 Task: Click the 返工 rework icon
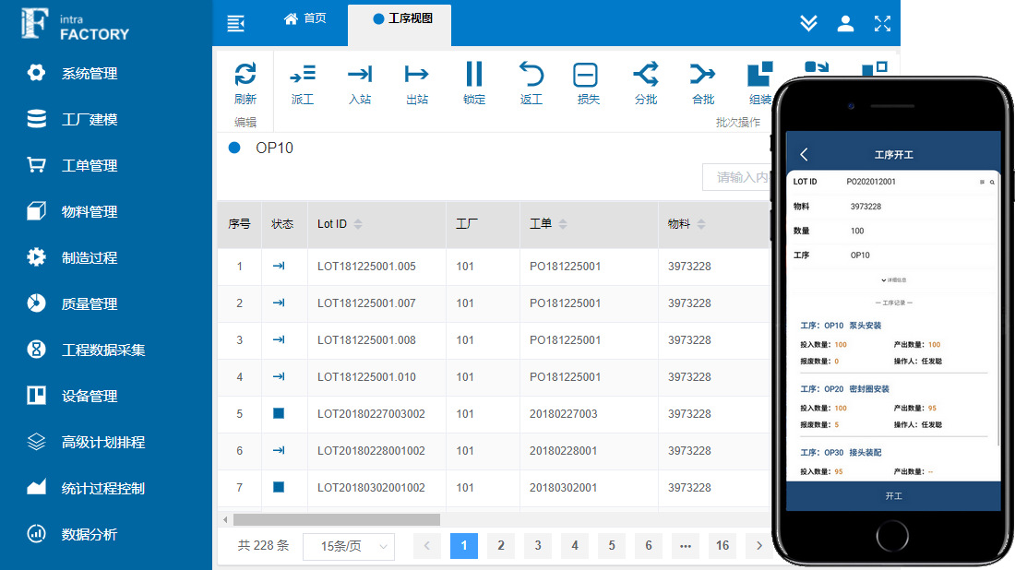[531, 75]
